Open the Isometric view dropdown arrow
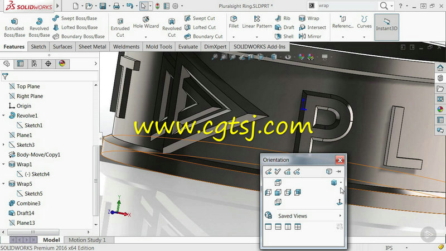The width and height of the screenshot is (446, 251). point(341,183)
